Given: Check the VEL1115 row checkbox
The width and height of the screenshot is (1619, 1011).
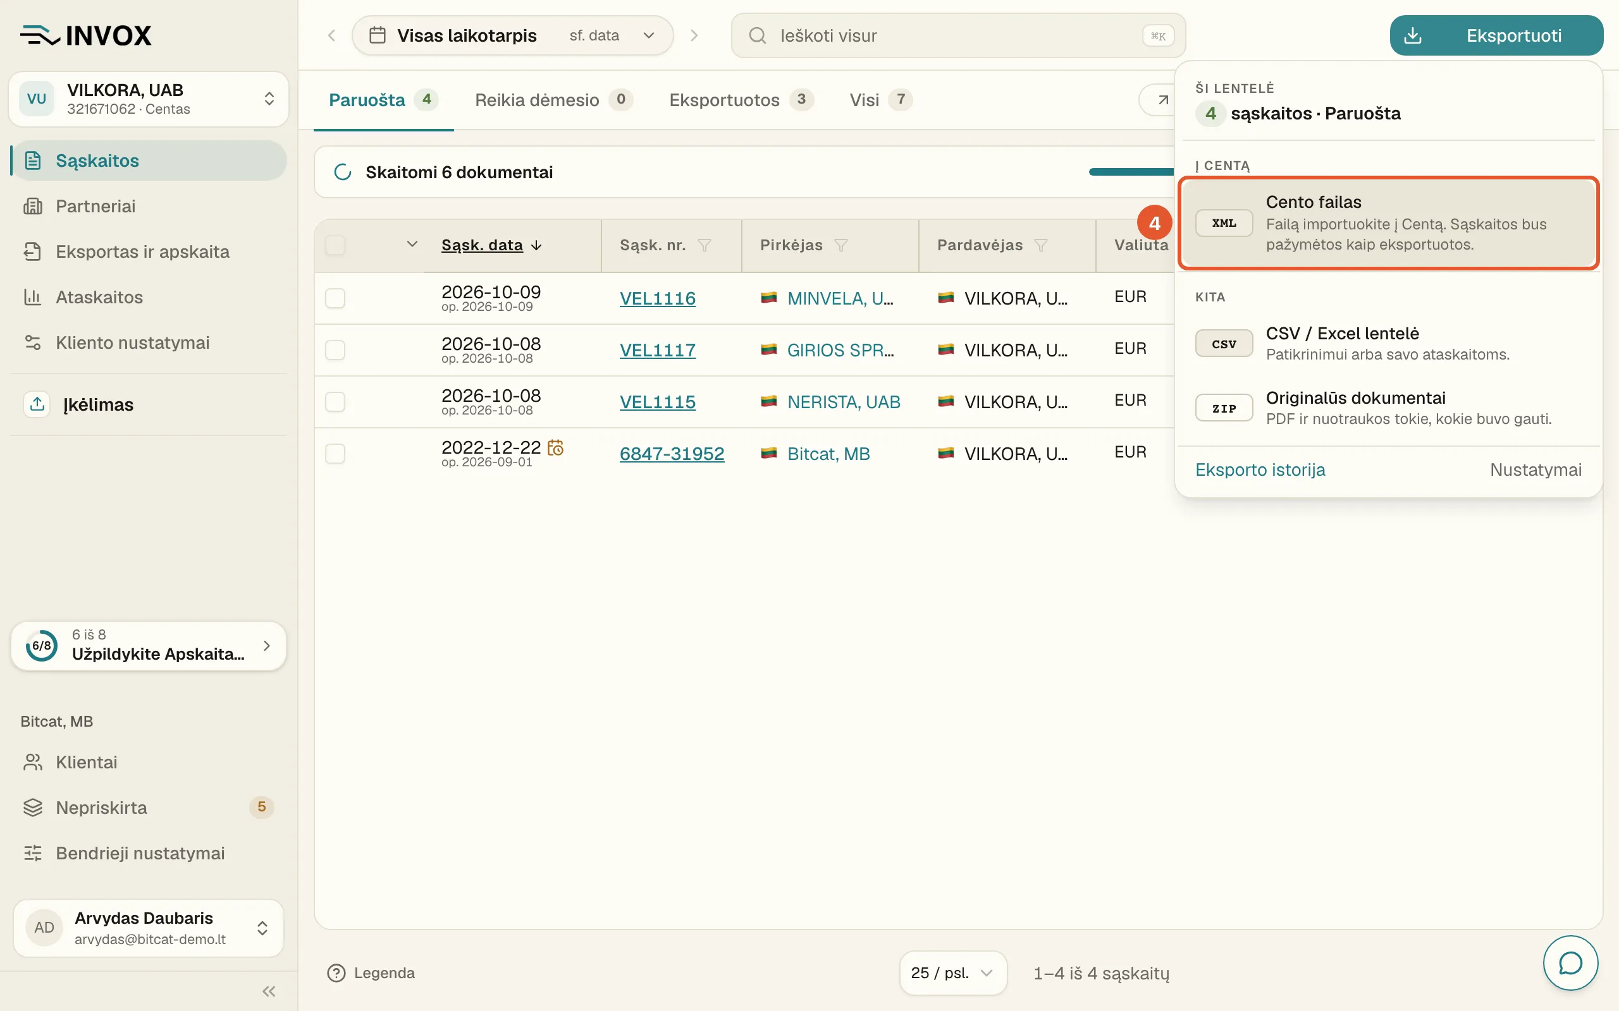Looking at the screenshot, I should (x=335, y=402).
